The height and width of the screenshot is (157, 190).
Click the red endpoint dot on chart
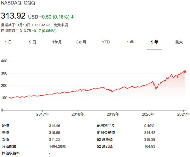point(185,72)
